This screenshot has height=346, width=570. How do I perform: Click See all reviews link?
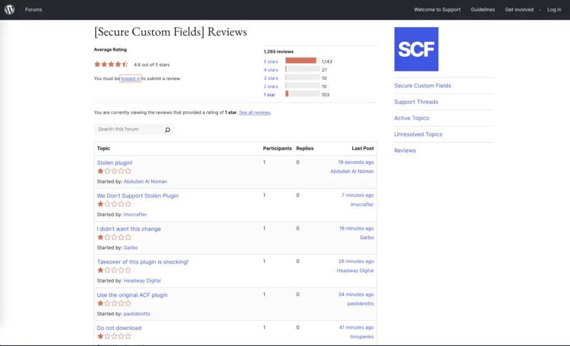254,113
